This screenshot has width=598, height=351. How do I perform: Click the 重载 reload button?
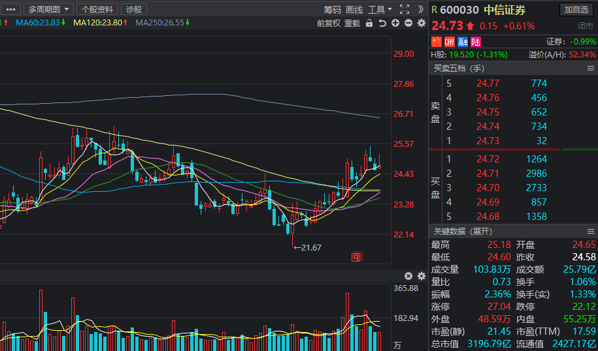[352, 23]
